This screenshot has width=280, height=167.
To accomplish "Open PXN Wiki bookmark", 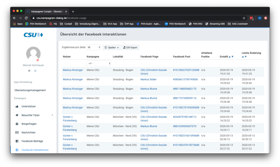I will pos(195,24).
